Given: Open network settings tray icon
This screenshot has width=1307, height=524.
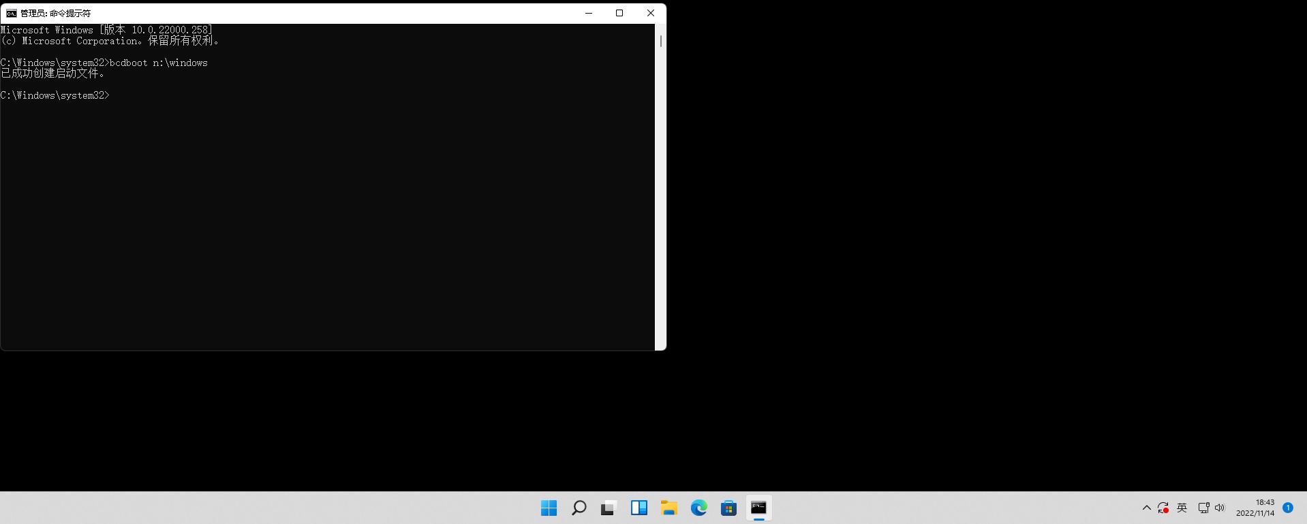Looking at the screenshot, I should pyautogui.click(x=1203, y=508).
